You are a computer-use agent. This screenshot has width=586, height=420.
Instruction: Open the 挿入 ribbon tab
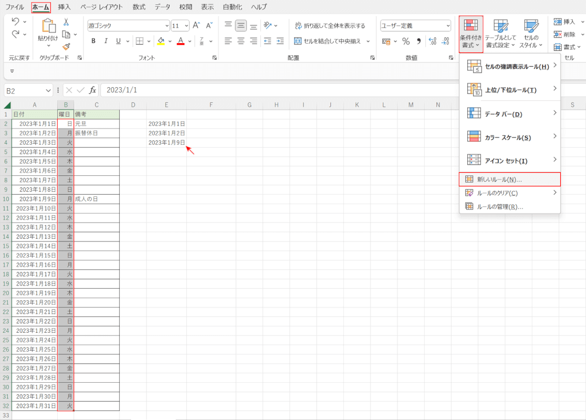65,7
